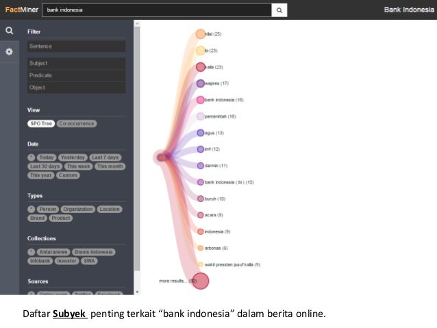Expand the 'more results...' node
Screen dimensions: 437x328
coord(201,281)
